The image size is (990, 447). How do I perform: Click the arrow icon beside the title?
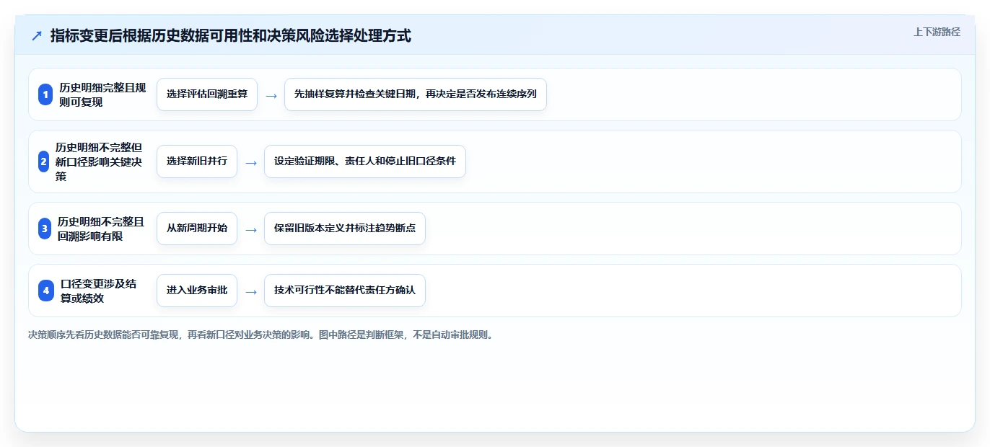coord(37,35)
